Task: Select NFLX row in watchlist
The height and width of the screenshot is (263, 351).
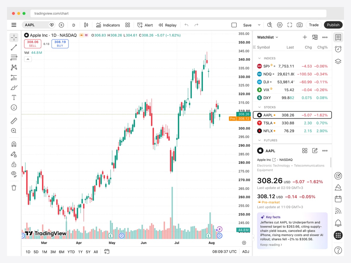Action: (292, 131)
